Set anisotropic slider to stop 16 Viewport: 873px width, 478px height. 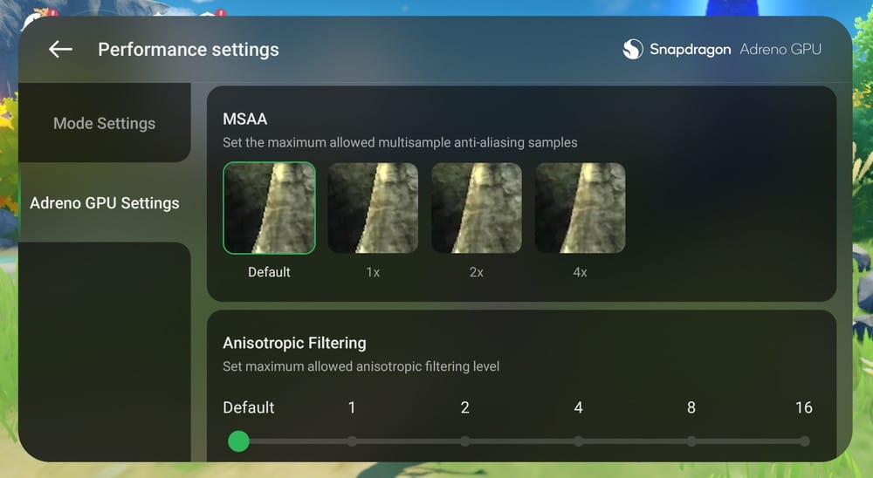click(x=805, y=441)
